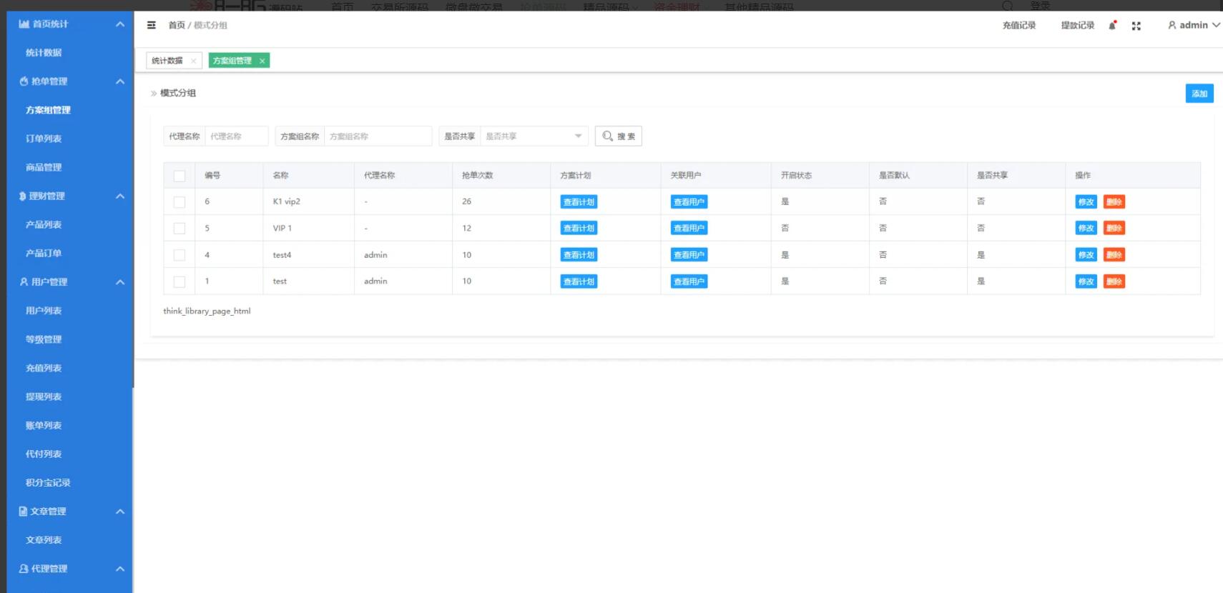
Task: Close the 统计数据 tab with its x icon
Action: pos(193,61)
